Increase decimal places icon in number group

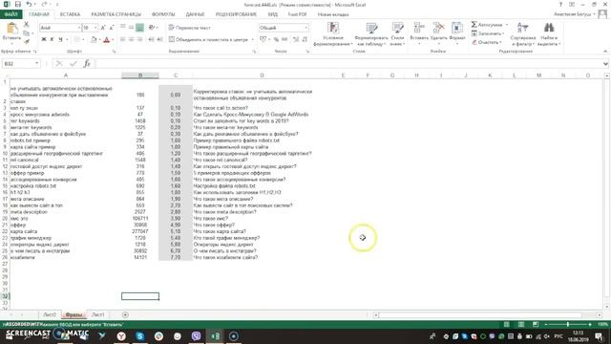pos(296,39)
